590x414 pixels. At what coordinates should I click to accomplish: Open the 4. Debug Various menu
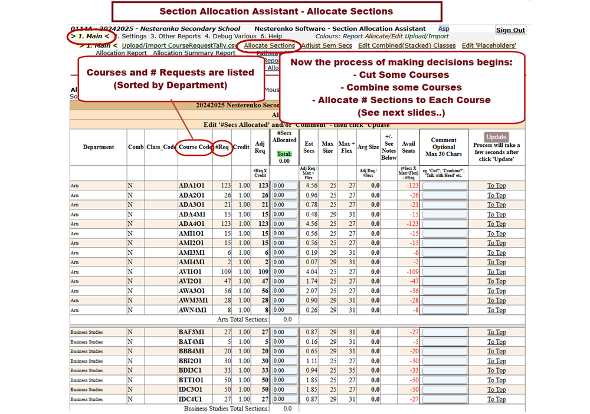pos(225,37)
